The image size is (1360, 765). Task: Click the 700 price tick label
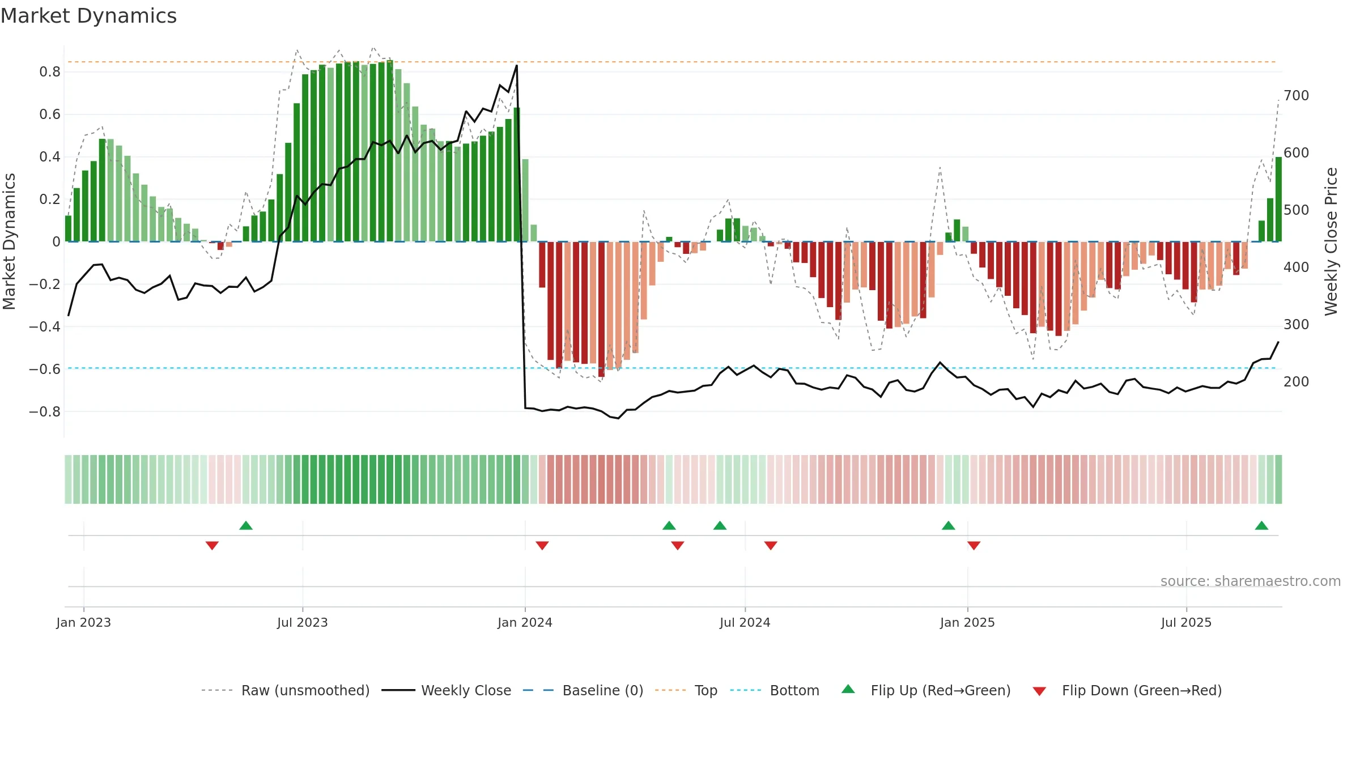pyautogui.click(x=1297, y=95)
